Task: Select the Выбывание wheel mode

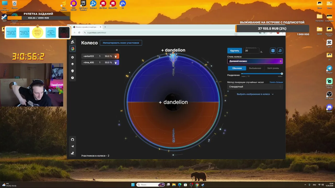Action: tap(255, 68)
